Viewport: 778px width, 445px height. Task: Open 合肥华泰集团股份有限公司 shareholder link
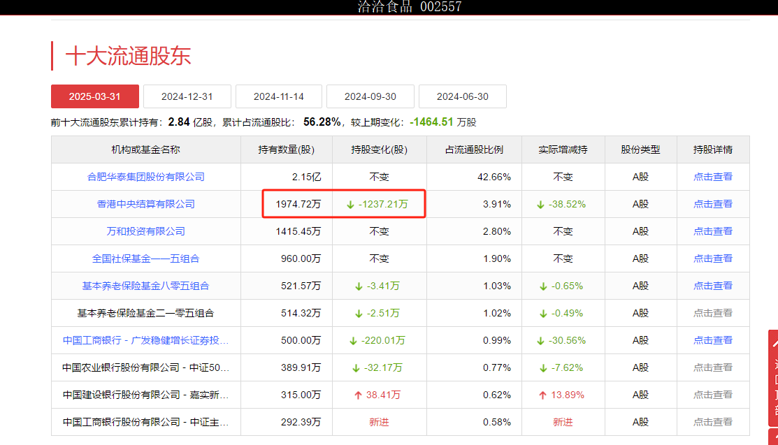[x=146, y=177]
